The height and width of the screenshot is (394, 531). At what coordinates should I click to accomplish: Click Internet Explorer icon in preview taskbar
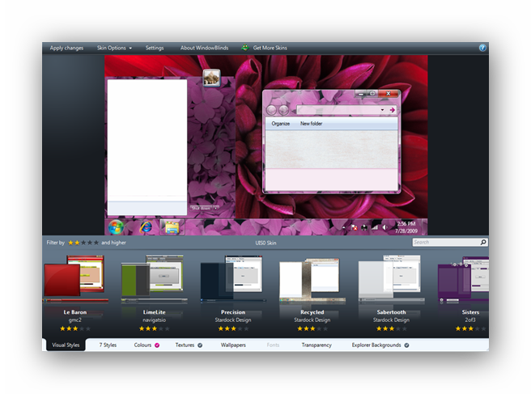[147, 227]
